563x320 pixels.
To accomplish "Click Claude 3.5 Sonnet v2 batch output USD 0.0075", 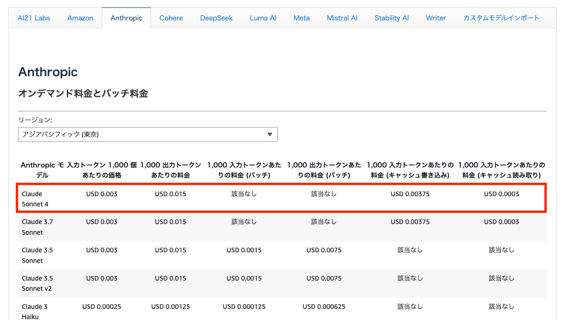I will point(324,278).
